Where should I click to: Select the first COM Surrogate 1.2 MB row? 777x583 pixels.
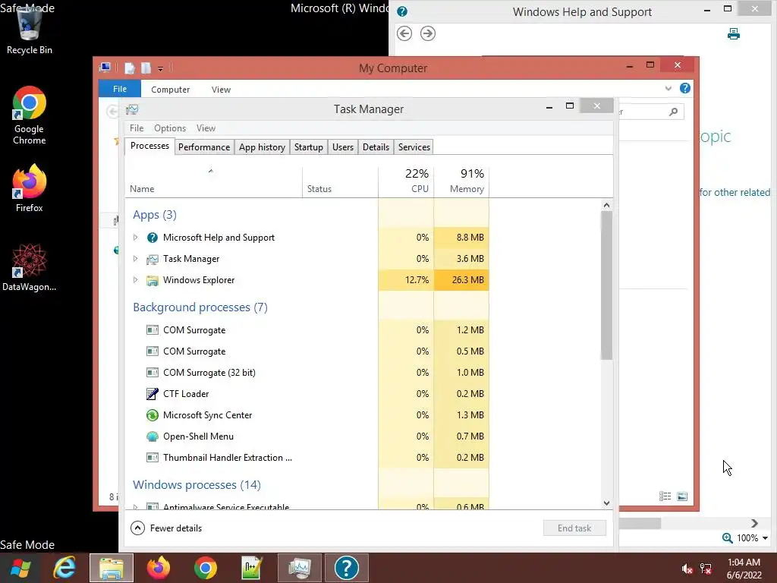(x=307, y=330)
